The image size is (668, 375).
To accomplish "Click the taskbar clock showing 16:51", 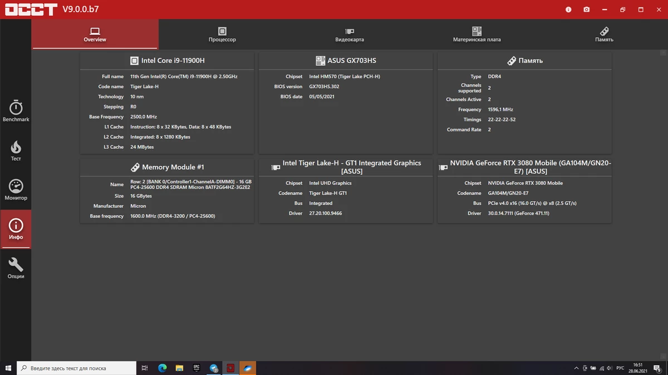I will (x=638, y=368).
